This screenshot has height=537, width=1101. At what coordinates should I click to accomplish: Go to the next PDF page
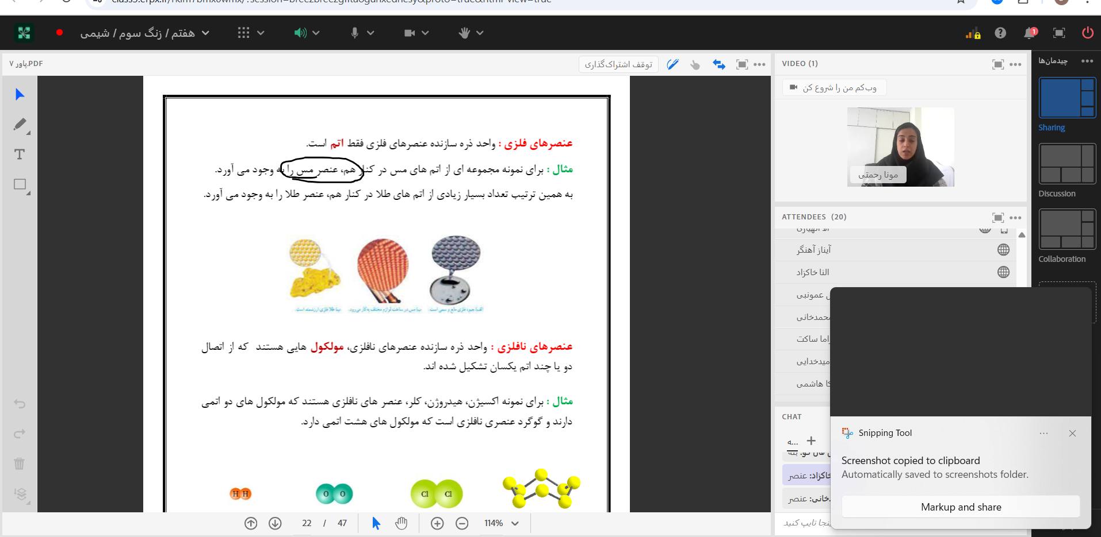tap(275, 523)
